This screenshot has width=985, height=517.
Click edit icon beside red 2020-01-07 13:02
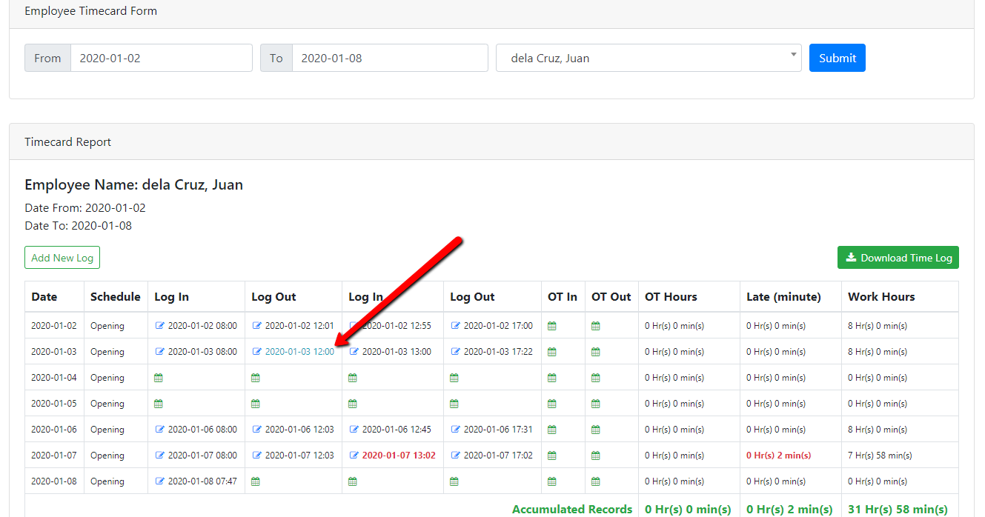coord(354,456)
